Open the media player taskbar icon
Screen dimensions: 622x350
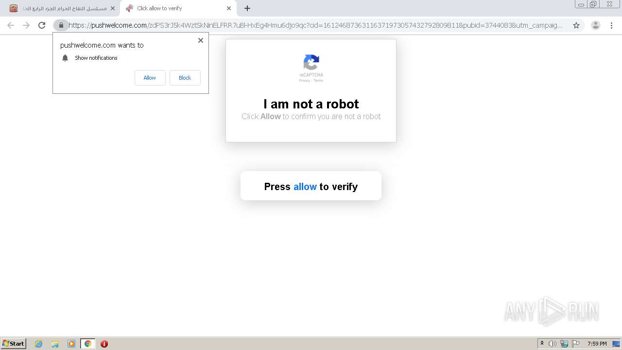[71, 344]
